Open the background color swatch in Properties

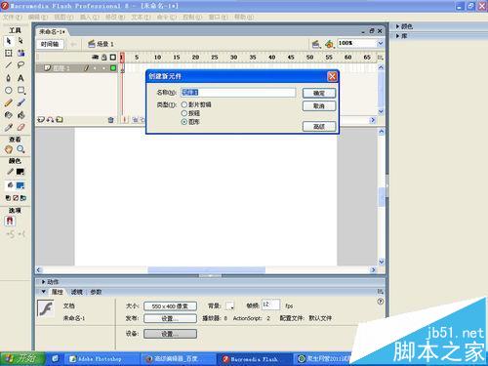(229, 305)
